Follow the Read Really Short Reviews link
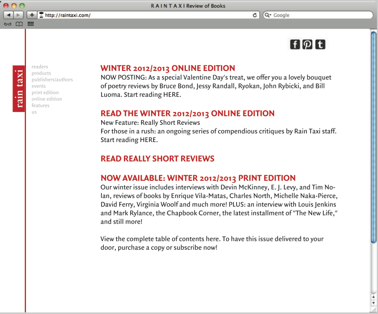This screenshot has width=378, height=314. point(157,159)
